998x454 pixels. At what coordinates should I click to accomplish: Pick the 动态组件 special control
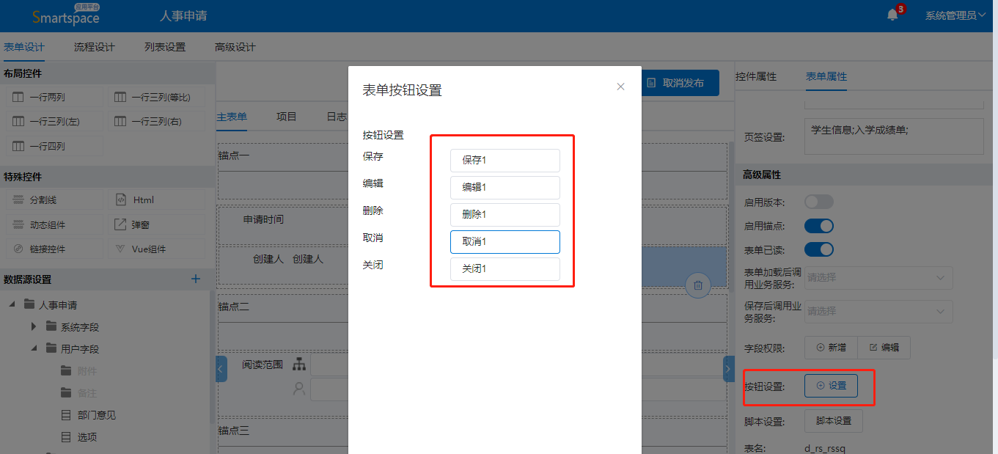click(x=54, y=224)
